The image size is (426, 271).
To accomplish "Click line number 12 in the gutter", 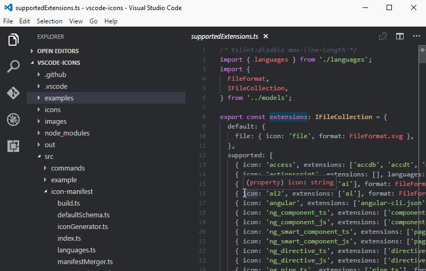I will (202, 155).
